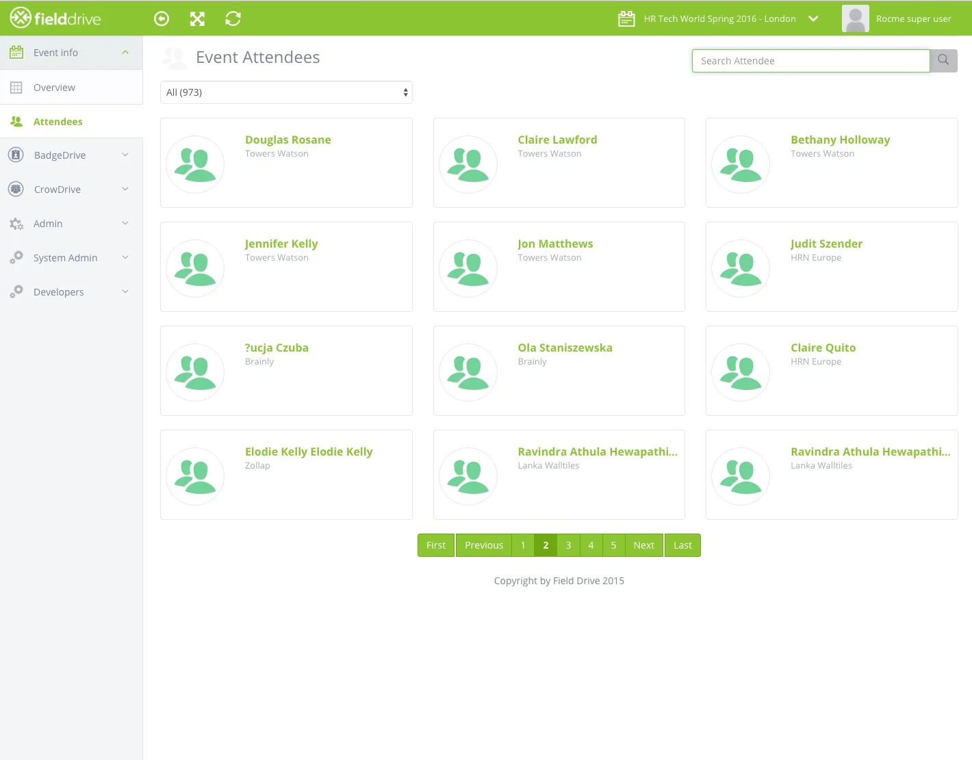Jump to the Last page

(x=682, y=545)
